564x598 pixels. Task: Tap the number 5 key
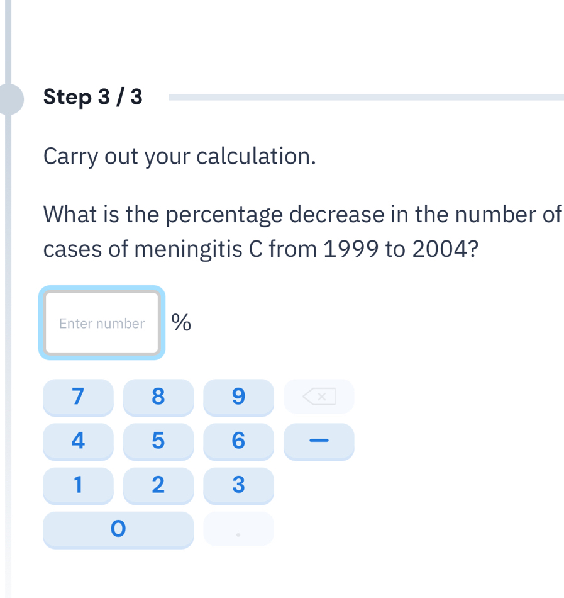click(x=158, y=441)
